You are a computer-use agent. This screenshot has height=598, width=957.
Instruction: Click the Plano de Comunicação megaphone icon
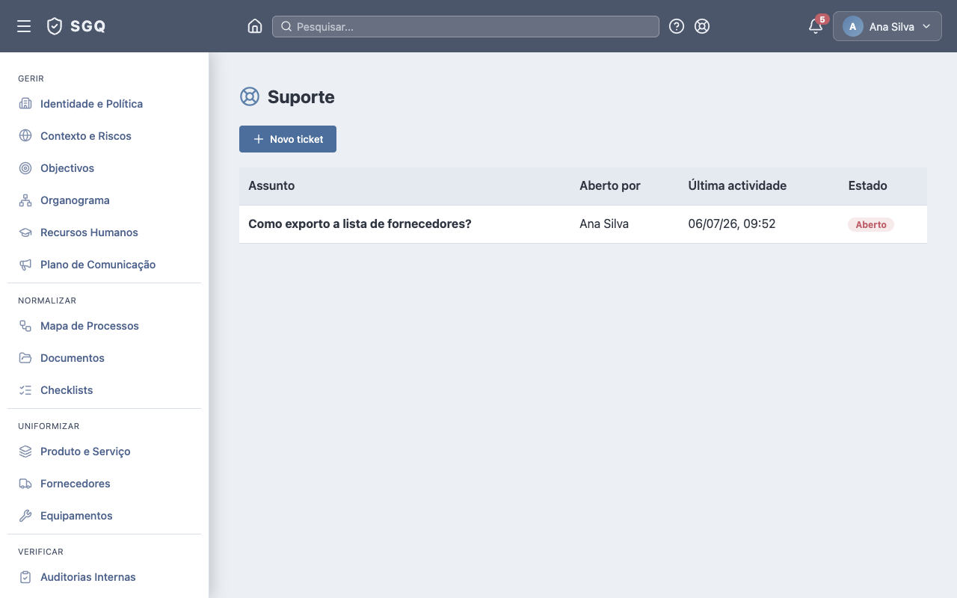[25, 265]
